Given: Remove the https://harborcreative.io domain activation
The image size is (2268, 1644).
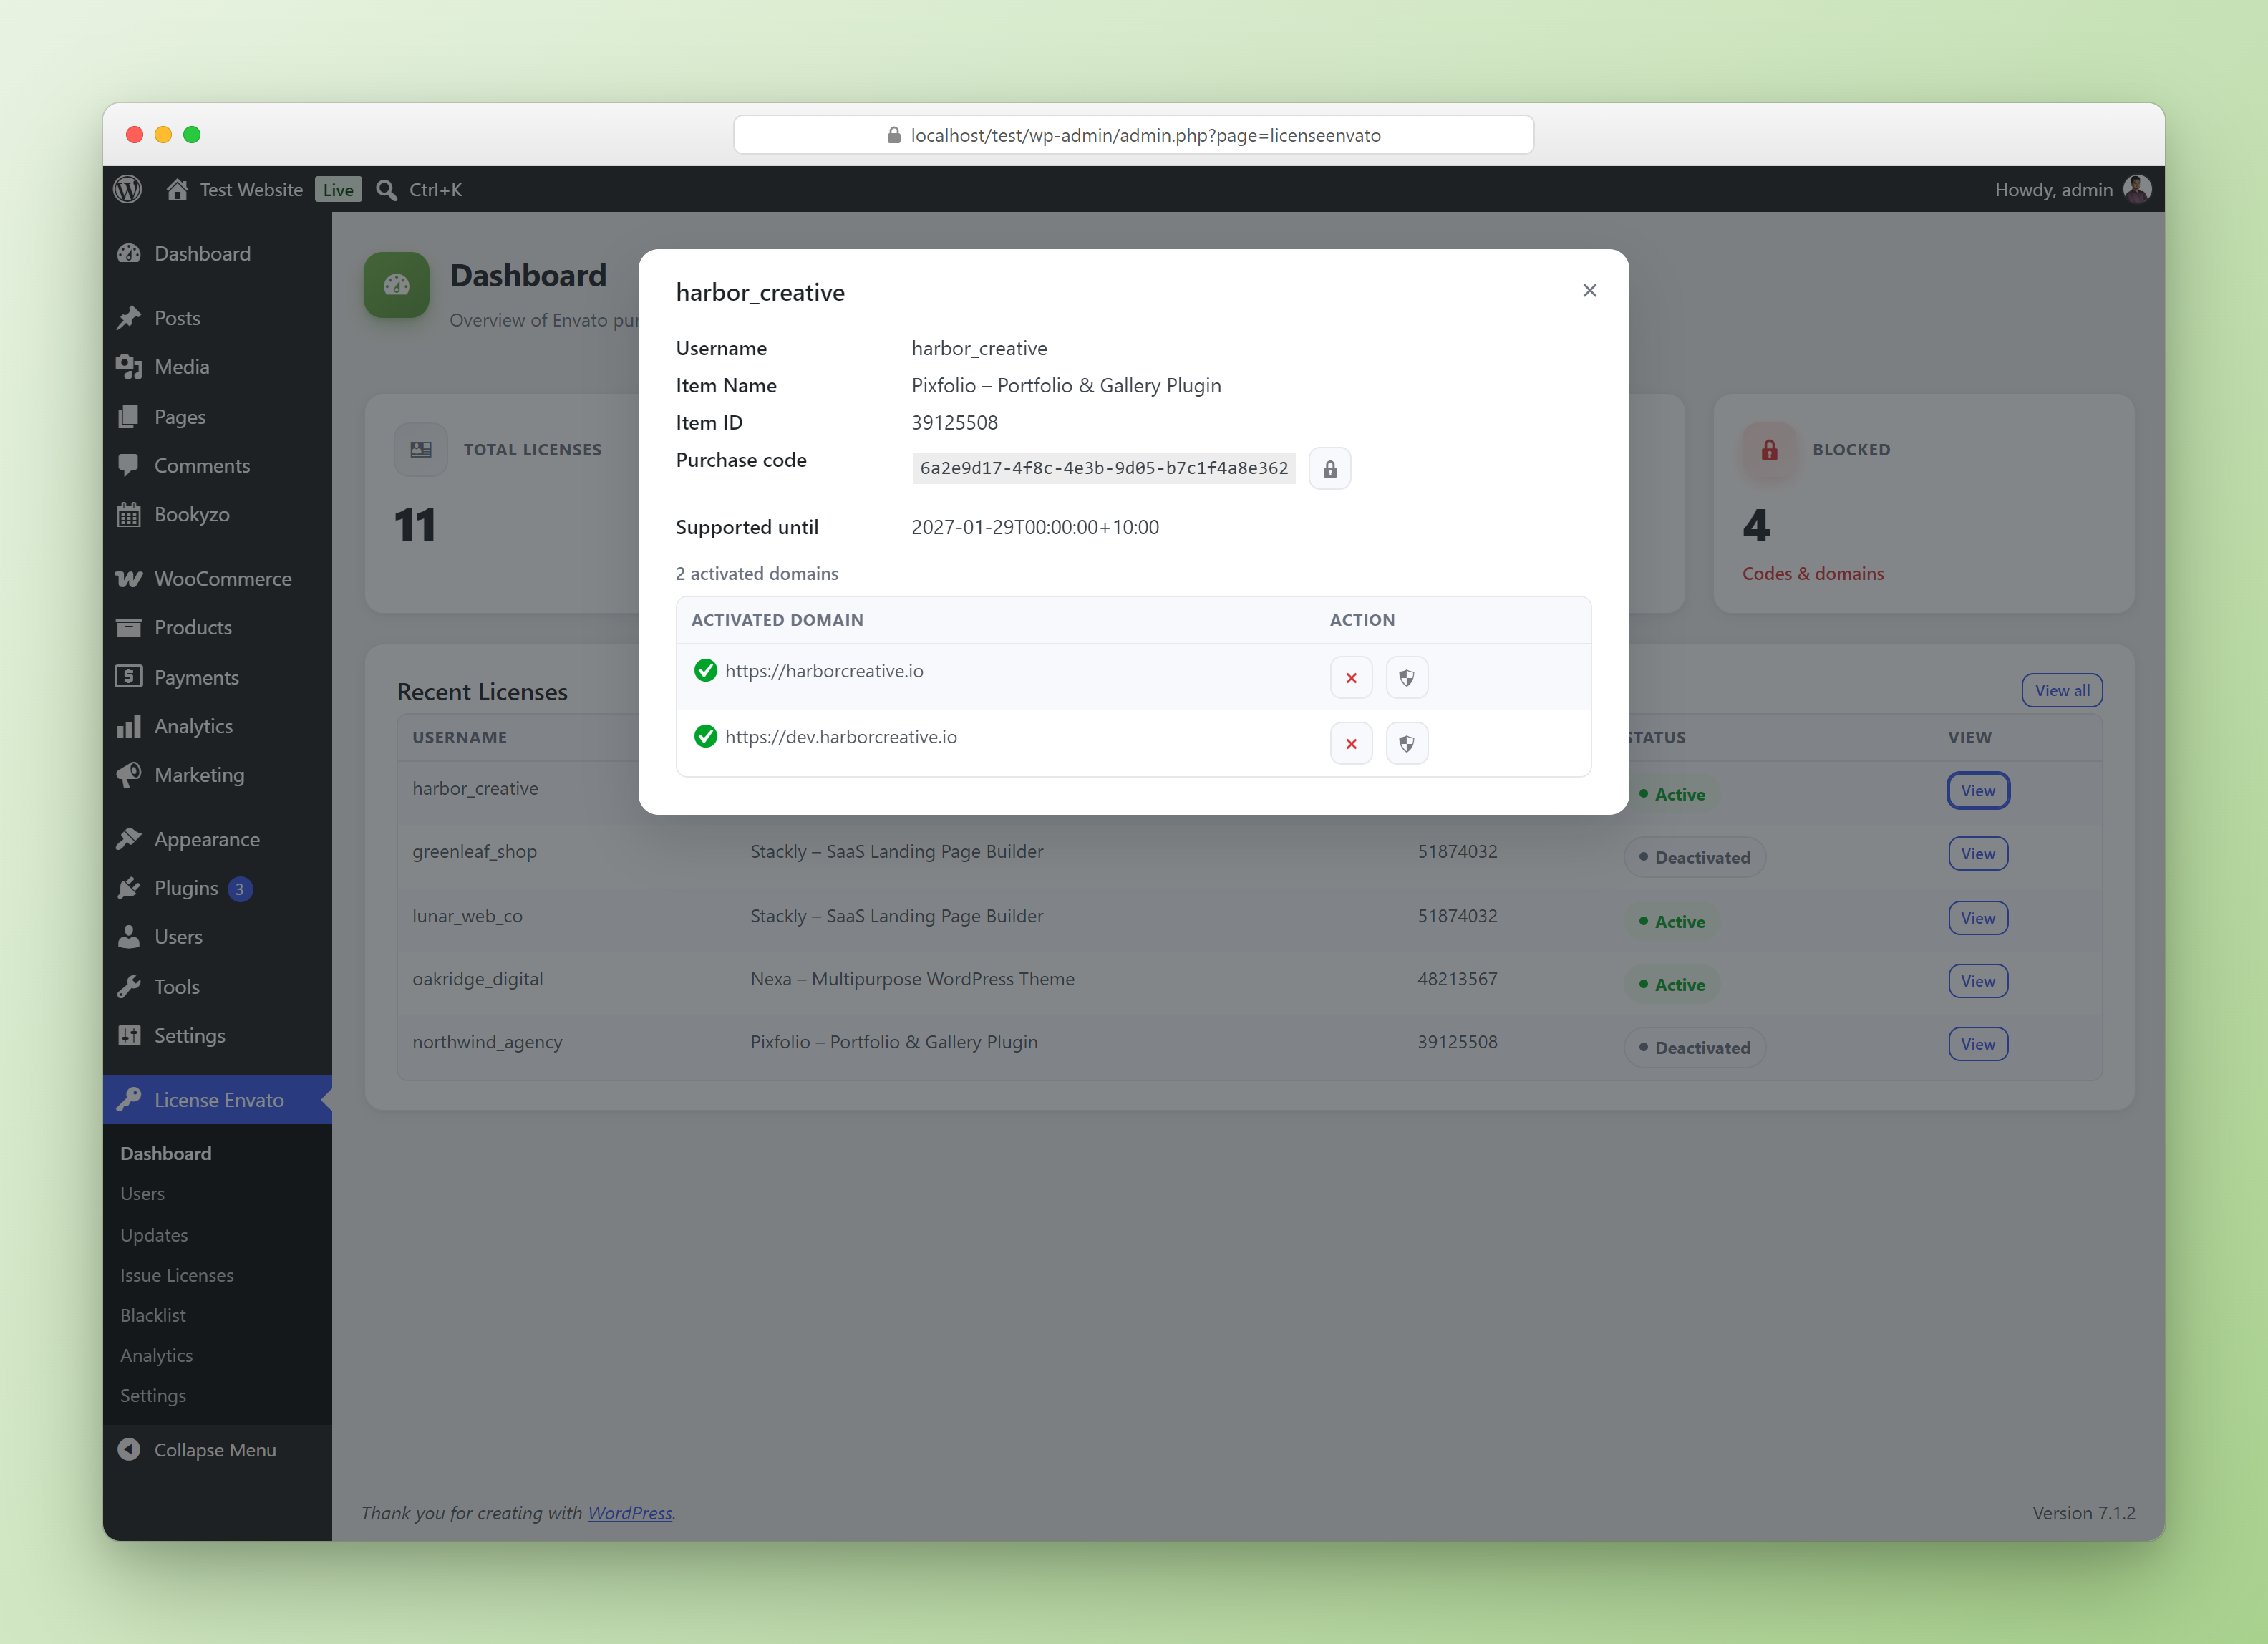Looking at the screenshot, I should click(1351, 677).
